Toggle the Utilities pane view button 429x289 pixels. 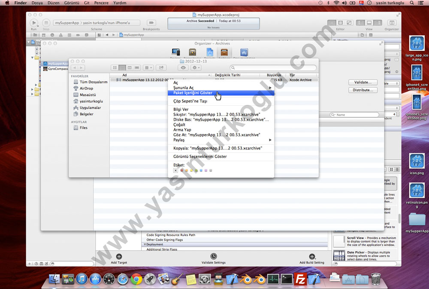point(378,23)
